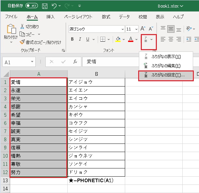Screen dimensions: 199x193
Task: Click the Save floppy disk icon
Action: (x=45, y=6)
